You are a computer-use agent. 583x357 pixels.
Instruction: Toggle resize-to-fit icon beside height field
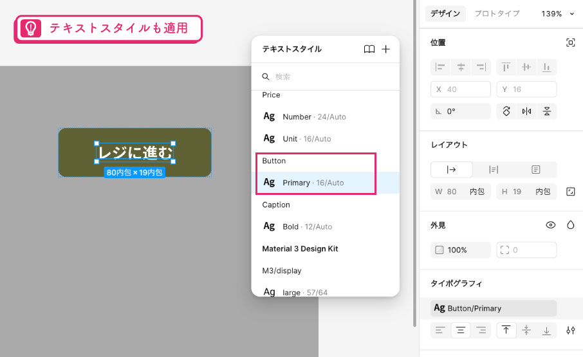click(570, 192)
